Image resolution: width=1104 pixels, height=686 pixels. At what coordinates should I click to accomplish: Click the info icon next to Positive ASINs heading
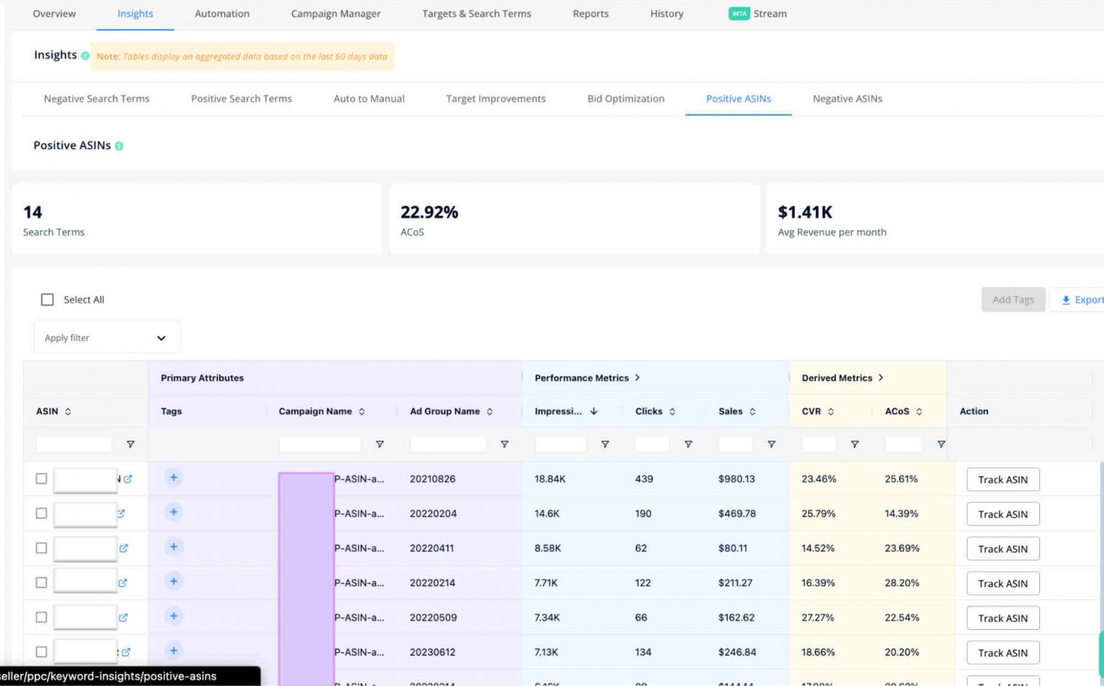(x=120, y=145)
